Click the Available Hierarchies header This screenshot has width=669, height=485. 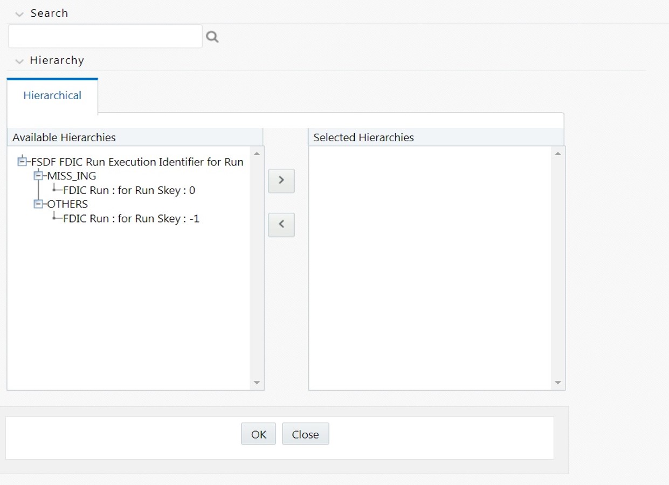64,137
